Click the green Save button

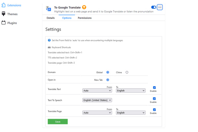click(58, 121)
